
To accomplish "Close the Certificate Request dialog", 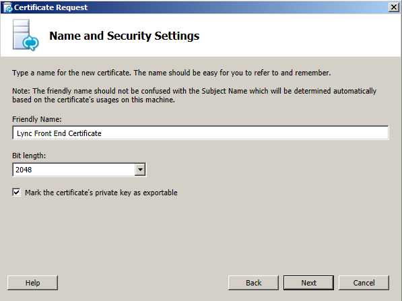I will tap(394, 7).
